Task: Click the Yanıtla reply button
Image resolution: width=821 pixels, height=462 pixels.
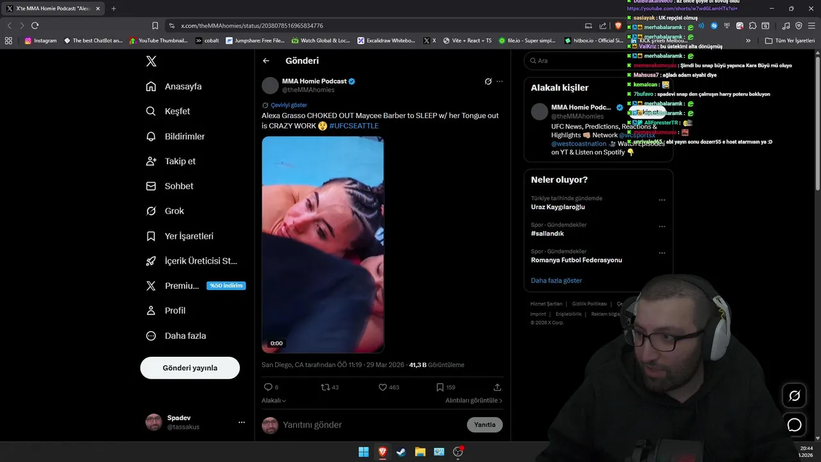Action: pyautogui.click(x=485, y=425)
